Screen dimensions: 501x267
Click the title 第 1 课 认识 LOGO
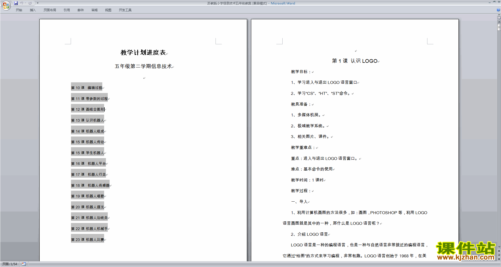(x=355, y=61)
